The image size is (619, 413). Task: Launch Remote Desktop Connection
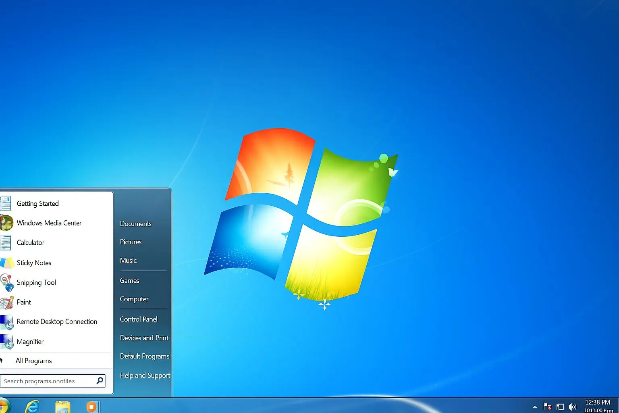click(x=57, y=321)
